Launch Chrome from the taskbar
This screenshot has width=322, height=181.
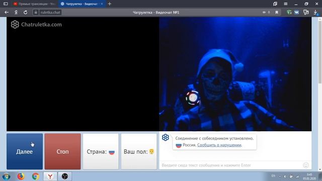35,176
